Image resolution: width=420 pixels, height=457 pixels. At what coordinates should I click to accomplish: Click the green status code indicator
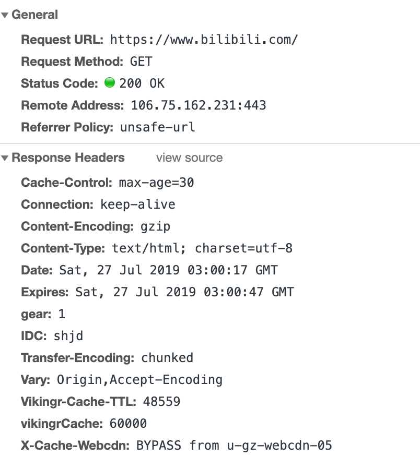[110, 83]
